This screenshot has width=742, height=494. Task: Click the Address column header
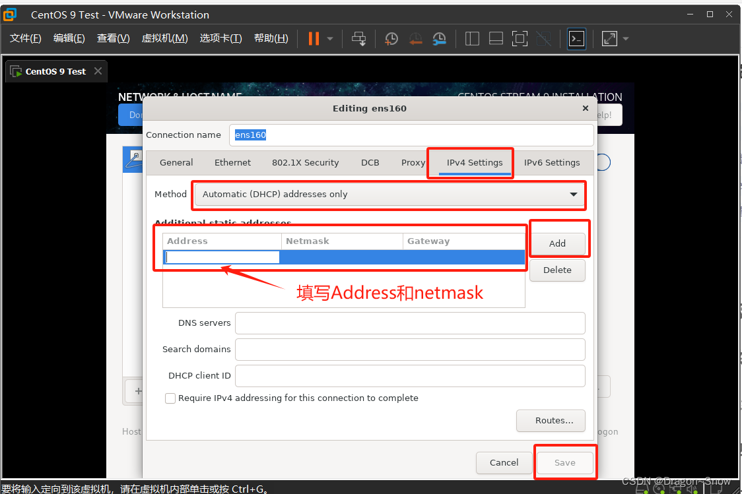tap(222, 241)
